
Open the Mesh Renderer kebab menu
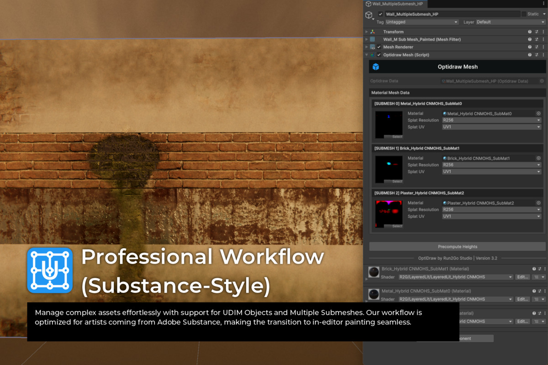[543, 47]
